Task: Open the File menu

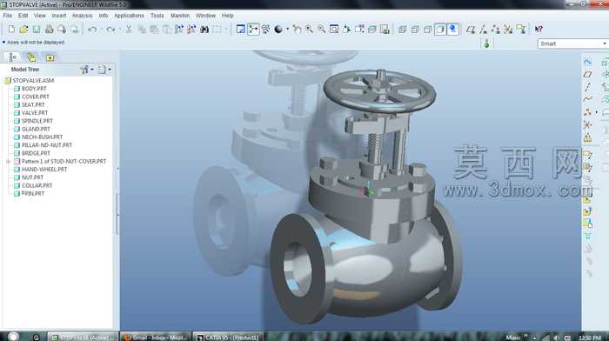Action: (7, 16)
